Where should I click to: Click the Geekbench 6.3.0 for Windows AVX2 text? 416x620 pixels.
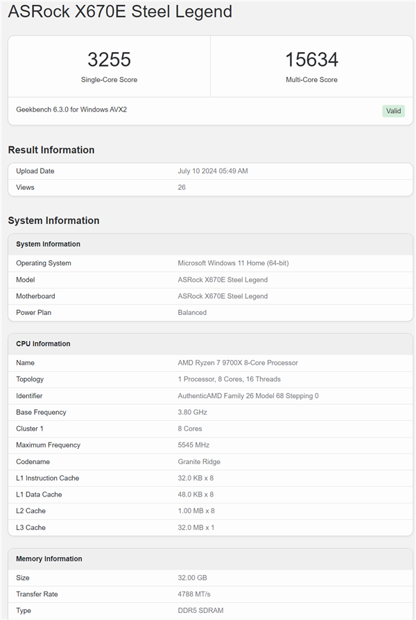coord(71,110)
